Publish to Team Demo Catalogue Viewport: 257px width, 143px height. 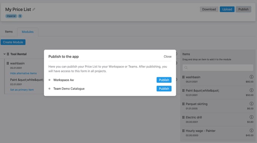[164, 89]
